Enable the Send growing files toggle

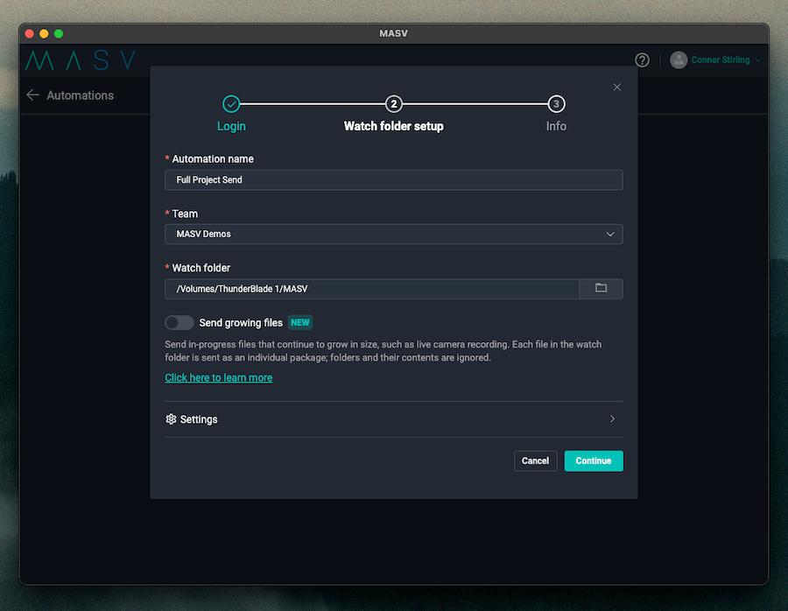179,323
